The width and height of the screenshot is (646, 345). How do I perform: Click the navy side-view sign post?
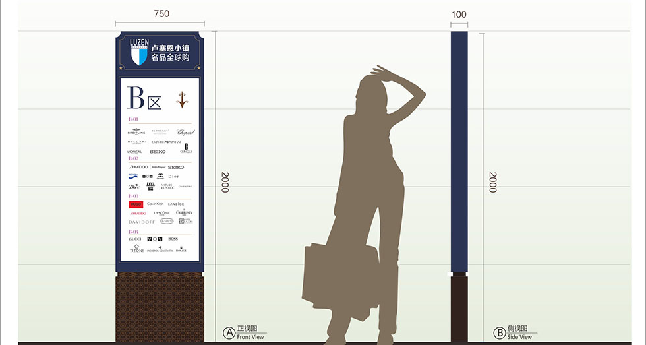(459, 152)
